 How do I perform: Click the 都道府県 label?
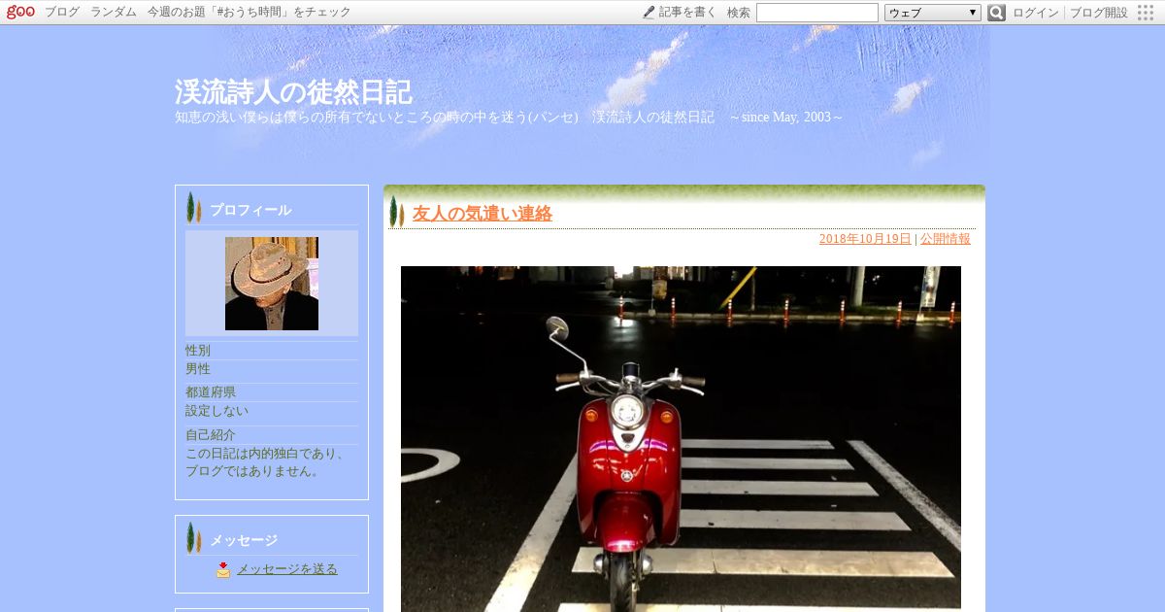pos(211,392)
